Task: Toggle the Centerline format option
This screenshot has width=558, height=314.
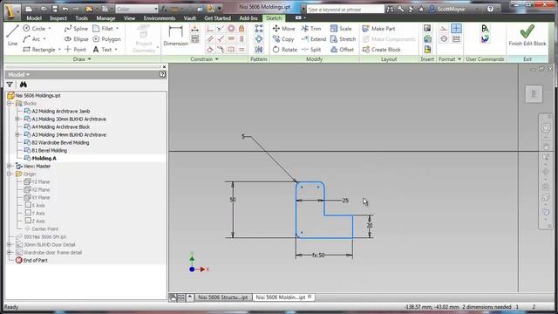Action: click(444, 38)
